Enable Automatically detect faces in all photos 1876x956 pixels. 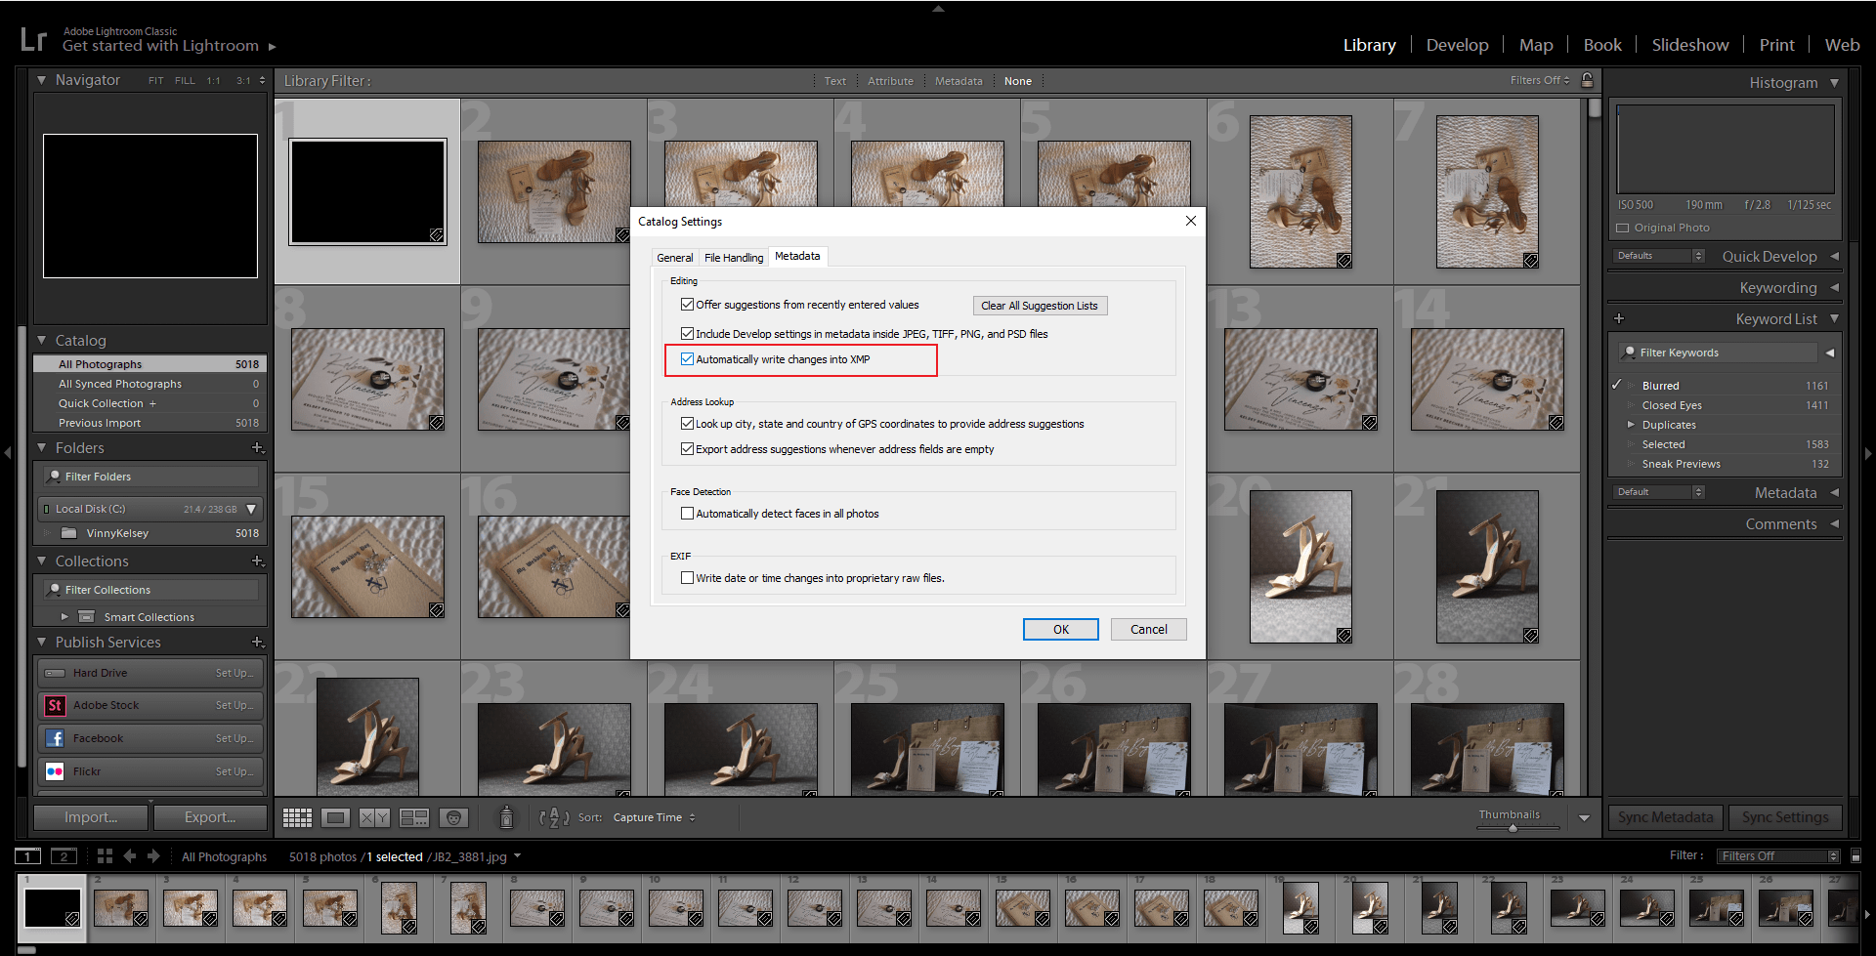pyautogui.click(x=687, y=514)
